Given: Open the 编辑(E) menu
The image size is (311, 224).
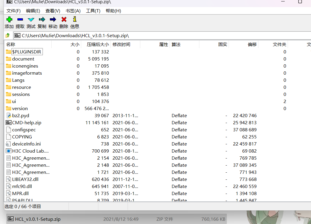Looking at the screenshot, I should coord(33,11).
